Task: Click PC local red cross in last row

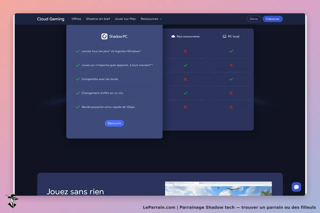Action: coord(231,107)
